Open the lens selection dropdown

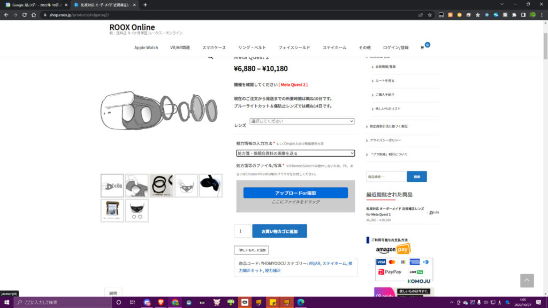click(x=302, y=121)
